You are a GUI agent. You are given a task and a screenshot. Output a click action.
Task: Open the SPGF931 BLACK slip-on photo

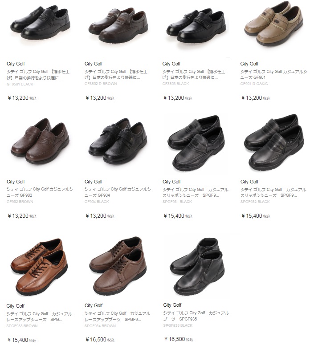click(x=196, y=143)
